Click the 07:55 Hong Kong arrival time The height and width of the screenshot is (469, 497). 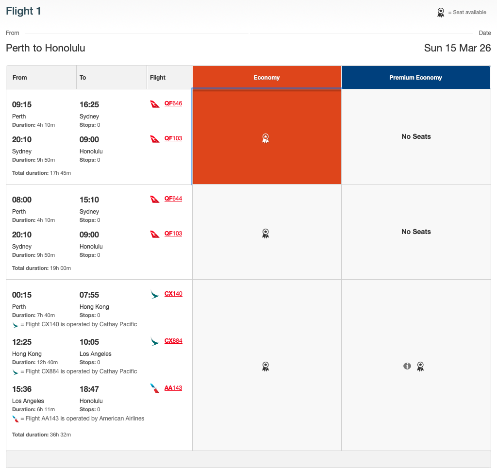pyautogui.click(x=89, y=295)
